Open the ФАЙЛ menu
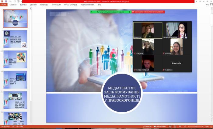The image size is (213, 129). pos(3,5)
